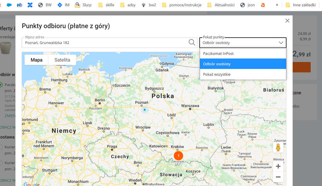Click the Koszyce label on the map

click(193, 171)
